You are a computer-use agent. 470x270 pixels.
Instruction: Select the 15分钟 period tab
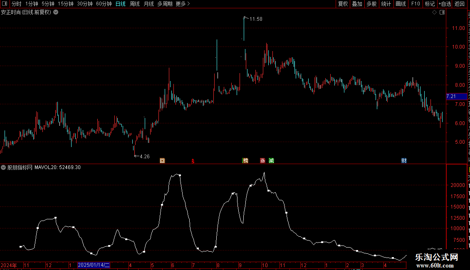66,4
